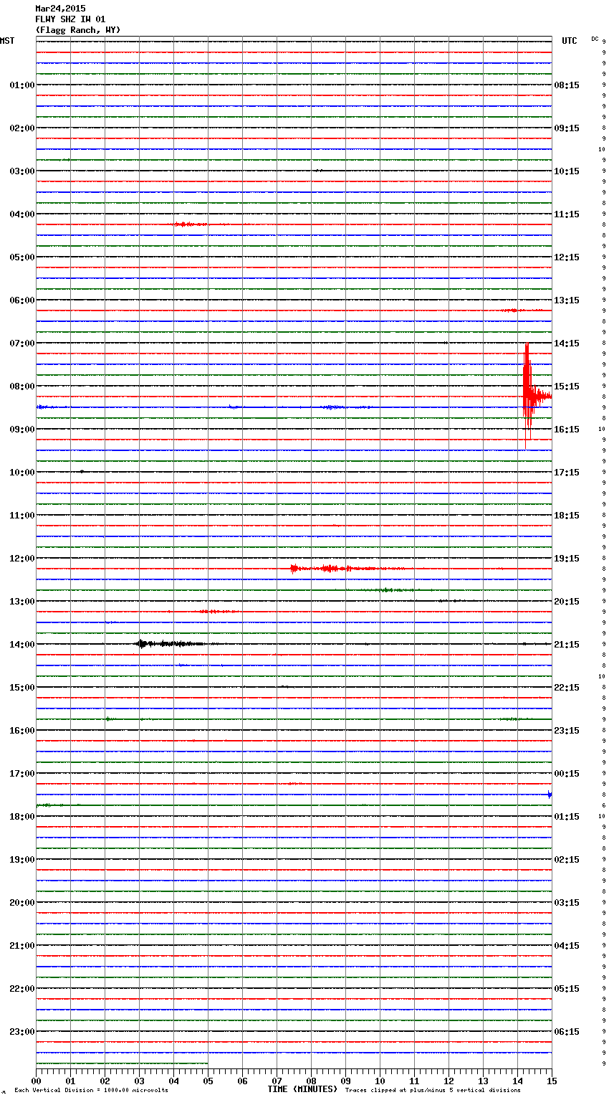
Task: Click the 'DC' column header
Action: [x=595, y=39]
